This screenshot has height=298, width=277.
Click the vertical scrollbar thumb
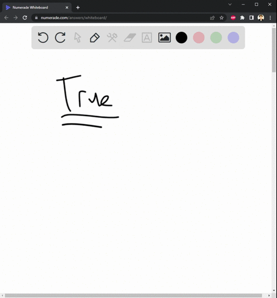[274, 50]
